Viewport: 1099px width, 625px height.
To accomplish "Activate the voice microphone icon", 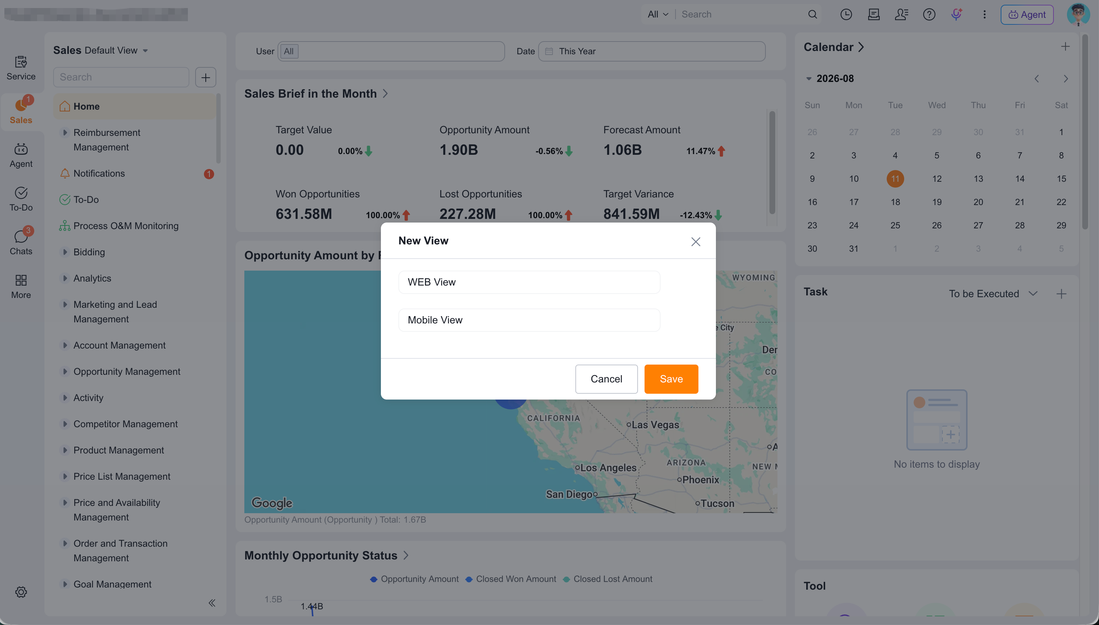I will 957,14.
